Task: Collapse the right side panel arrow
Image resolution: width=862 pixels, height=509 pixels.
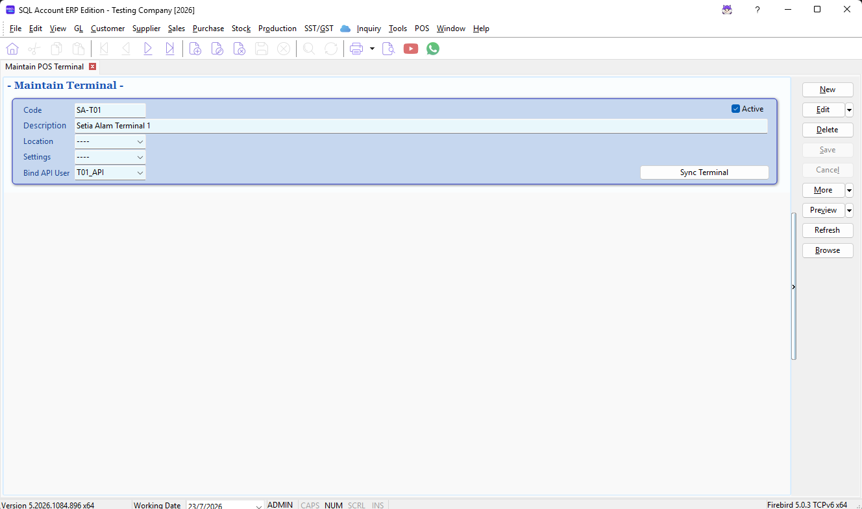Action: click(794, 287)
